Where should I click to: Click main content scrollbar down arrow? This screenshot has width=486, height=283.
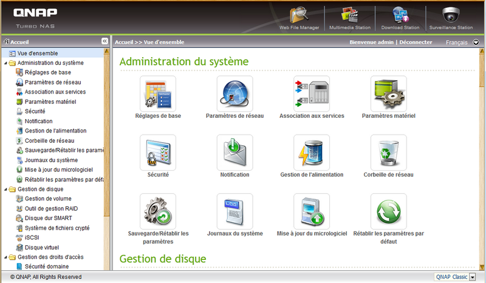(482, 267)
